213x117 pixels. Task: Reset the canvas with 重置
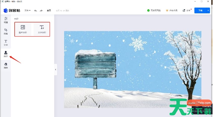pos(49,10)
